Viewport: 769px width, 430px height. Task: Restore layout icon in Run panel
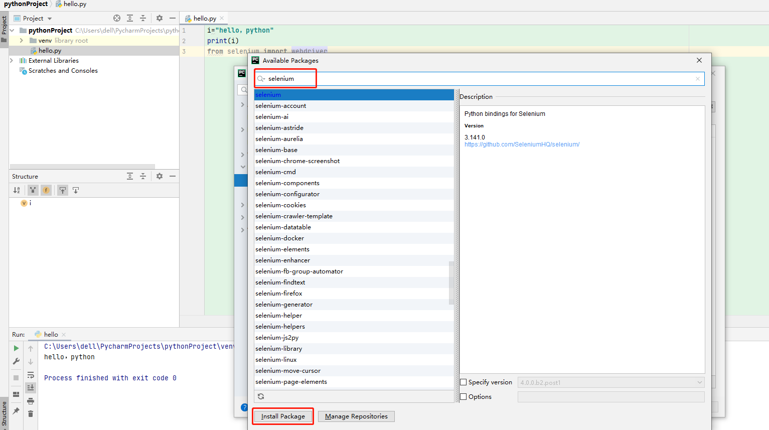[16, 394]
